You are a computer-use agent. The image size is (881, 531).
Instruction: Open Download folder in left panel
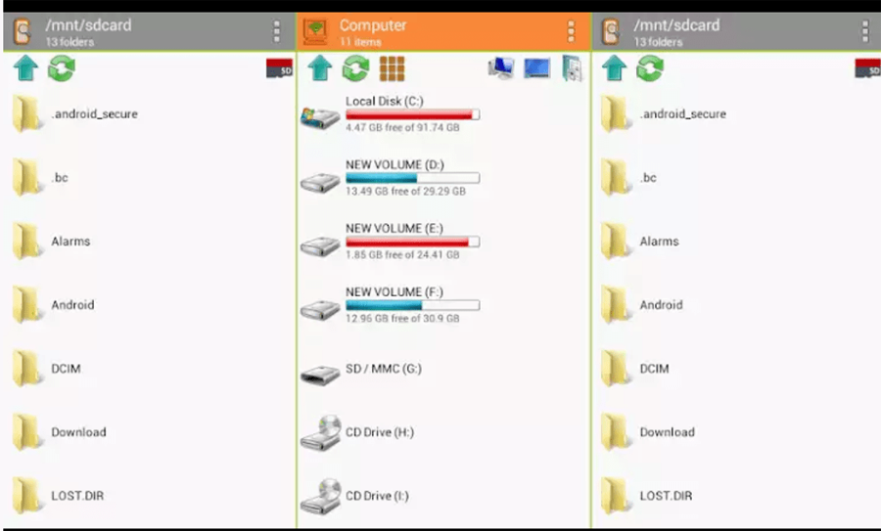coord(149,432)
